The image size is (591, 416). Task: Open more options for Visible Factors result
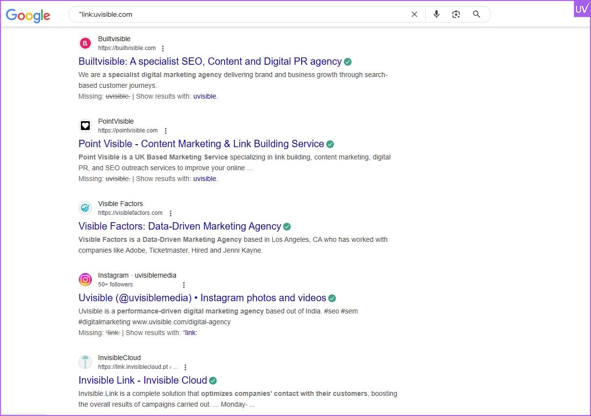point(170,213)
